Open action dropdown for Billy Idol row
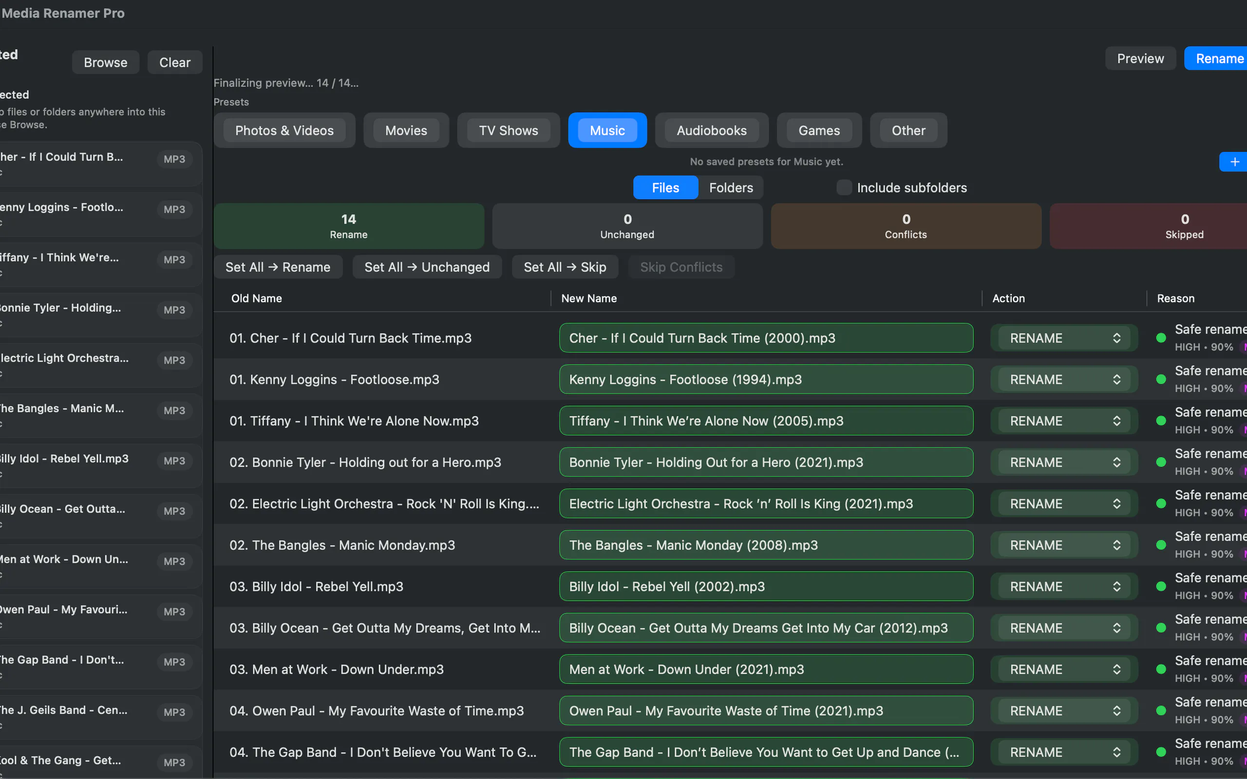The height and width of the screenshot is (779, 1247). point(1064,587)
